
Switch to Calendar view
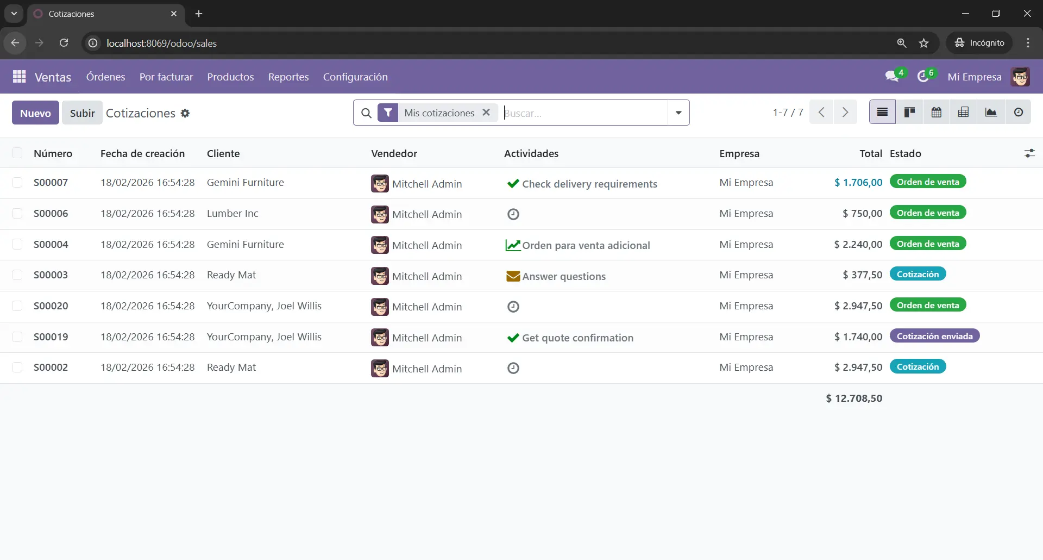coord(937,113)
